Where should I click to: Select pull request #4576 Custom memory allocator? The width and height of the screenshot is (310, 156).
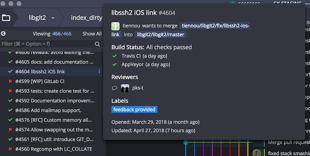[x=51, y=120]
